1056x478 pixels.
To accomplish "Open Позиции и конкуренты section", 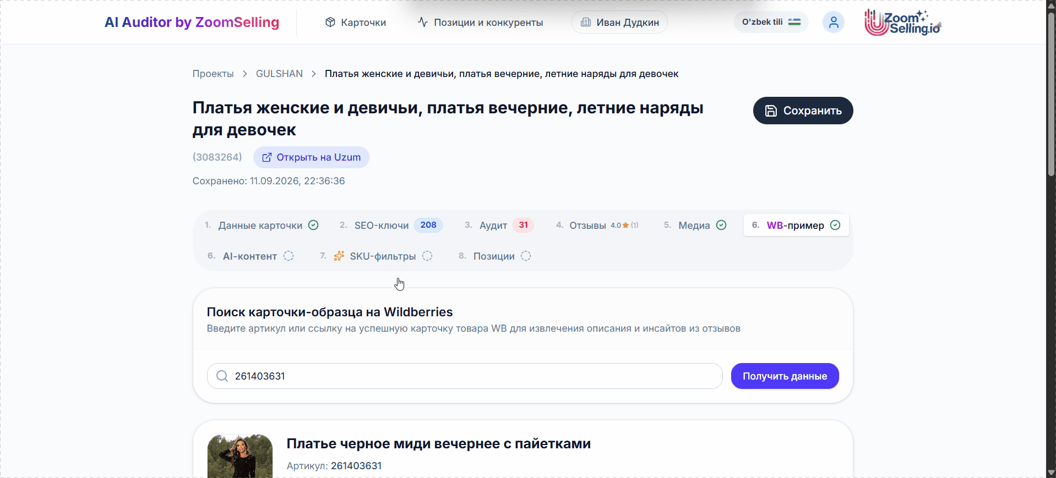I will [x=480, y=23].
